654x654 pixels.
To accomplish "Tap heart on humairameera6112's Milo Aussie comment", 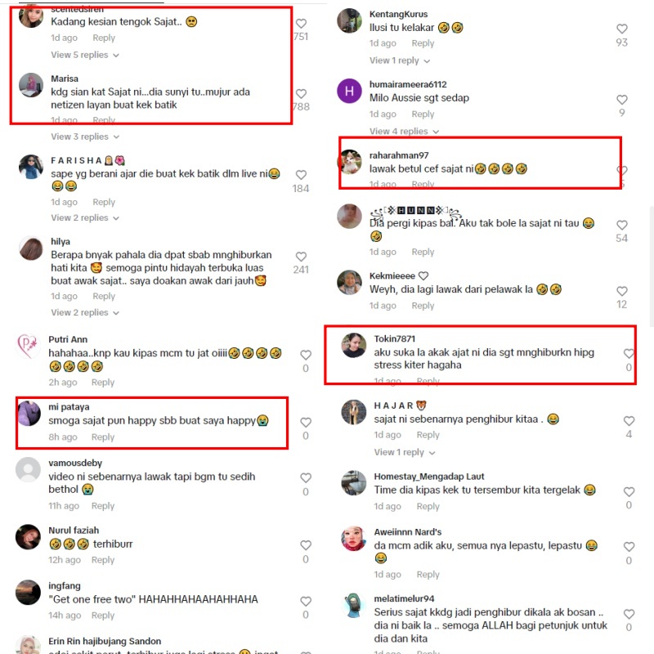I will point(622,100).
